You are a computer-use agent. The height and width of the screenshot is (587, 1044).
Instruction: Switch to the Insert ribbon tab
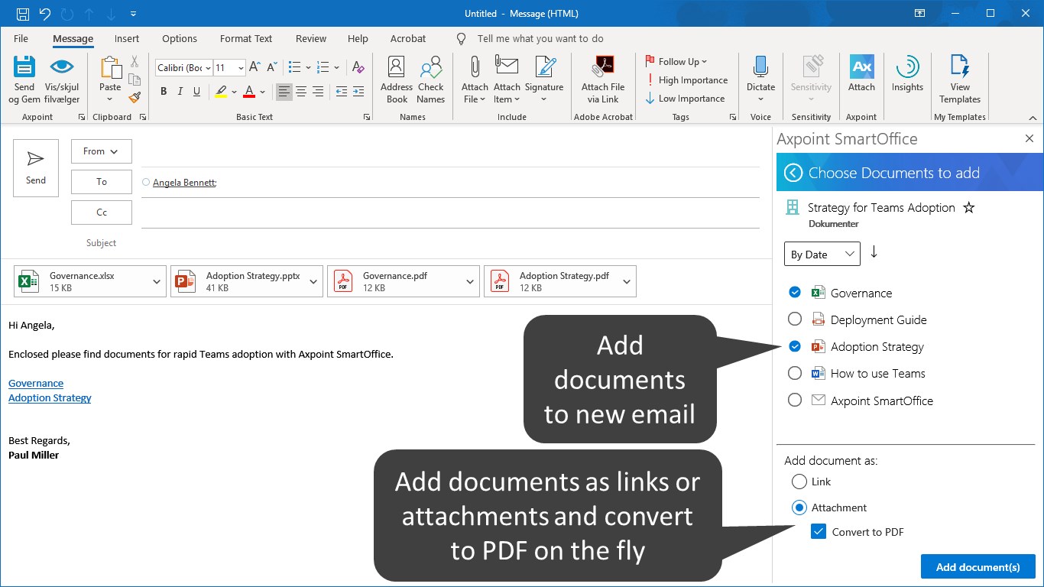click(127, 38)
